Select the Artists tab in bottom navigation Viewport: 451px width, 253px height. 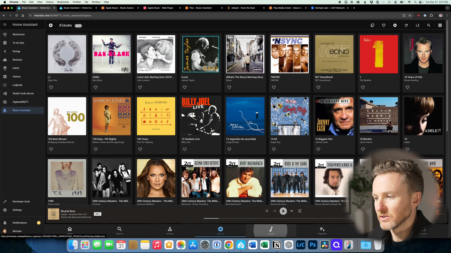tap(170, 231)
